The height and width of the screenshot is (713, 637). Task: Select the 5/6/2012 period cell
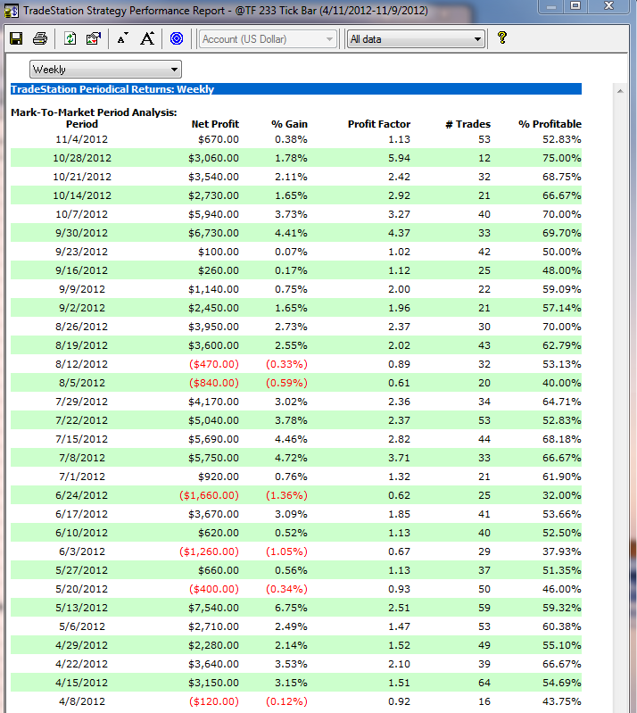82,626
